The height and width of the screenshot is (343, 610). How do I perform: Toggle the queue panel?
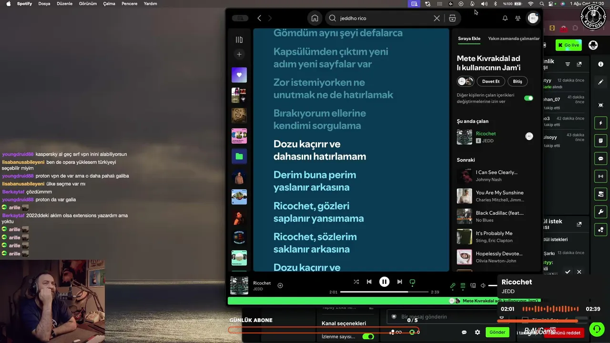(463, 285)
